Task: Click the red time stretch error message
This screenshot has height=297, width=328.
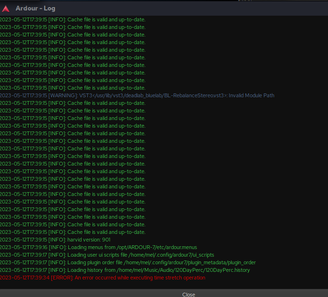Action: tap(103, 278)
